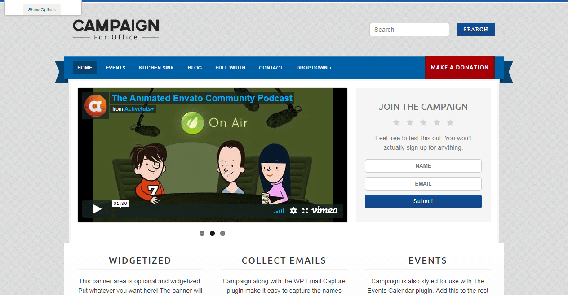Click the middle star under Join the Campaign
This screenshot has width=568, height=295.
click(423, 122)
